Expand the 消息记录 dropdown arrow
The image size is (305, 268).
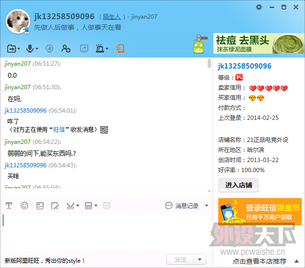coord(207,206)
